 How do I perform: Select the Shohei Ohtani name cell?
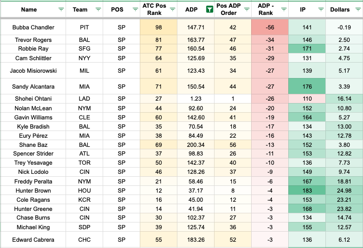(x=33, y=98)
